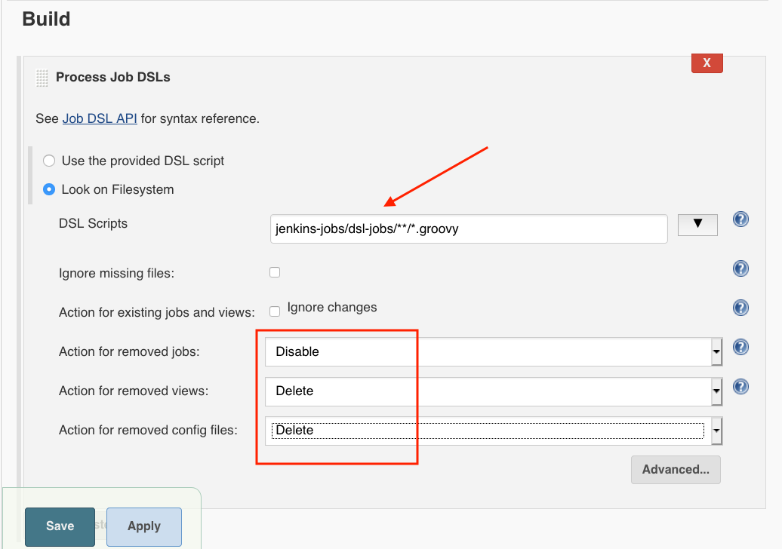Click the Process Job DSLs heading
This screenshot has width=782, height=549.
pyautogui.click(x=113, y=77)
